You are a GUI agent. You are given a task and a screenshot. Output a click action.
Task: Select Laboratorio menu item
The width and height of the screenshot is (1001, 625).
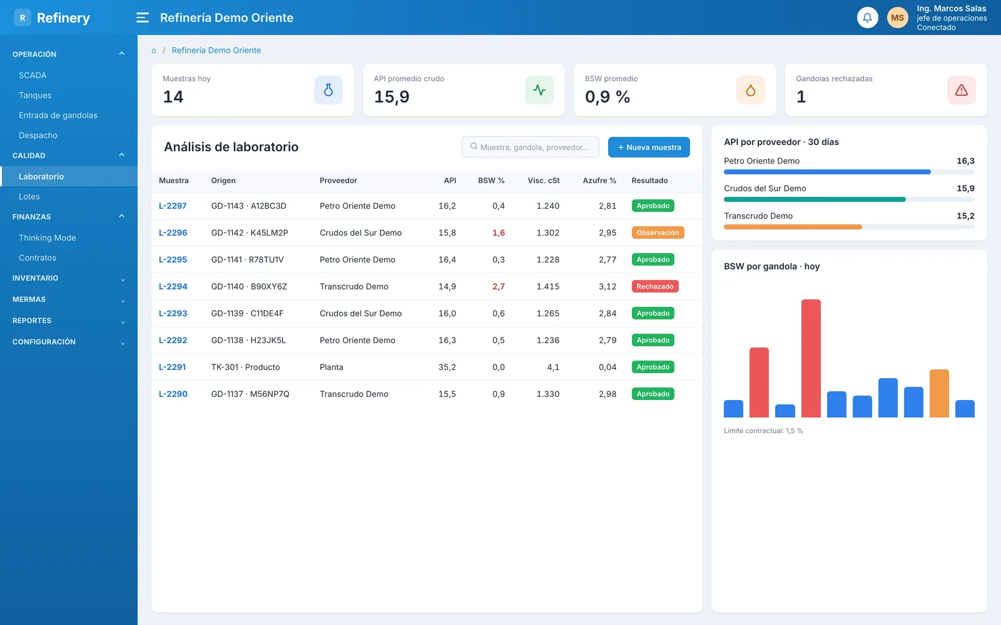coord(69,176)
